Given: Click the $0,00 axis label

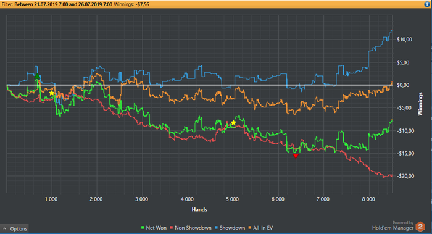Looking at the screenshot, I should click(403, 85).
